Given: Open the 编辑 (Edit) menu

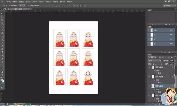Looking at the screenshot, I should (15, 2).
